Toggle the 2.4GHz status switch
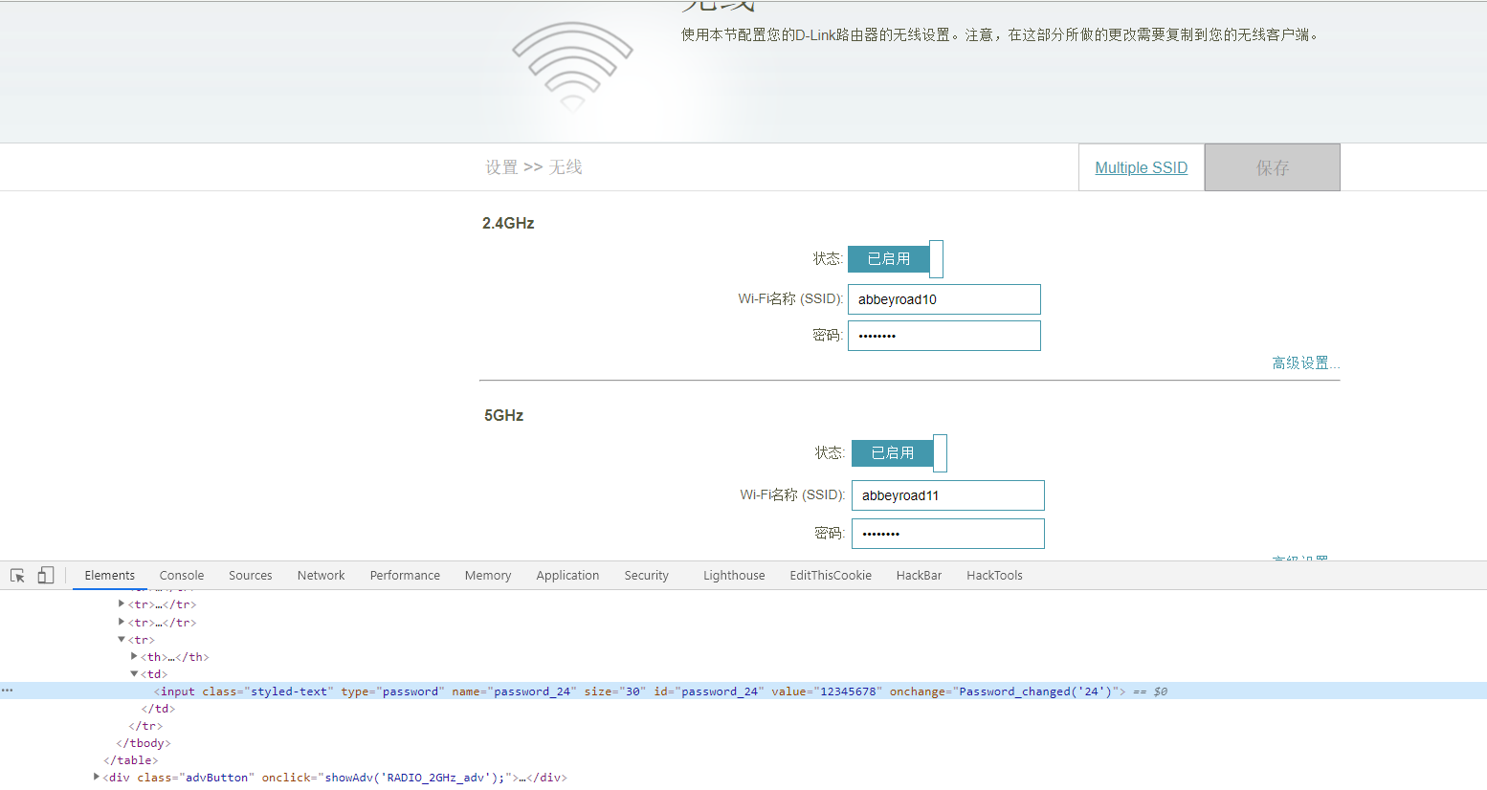 pyautogui.click(x=895, y=259)
